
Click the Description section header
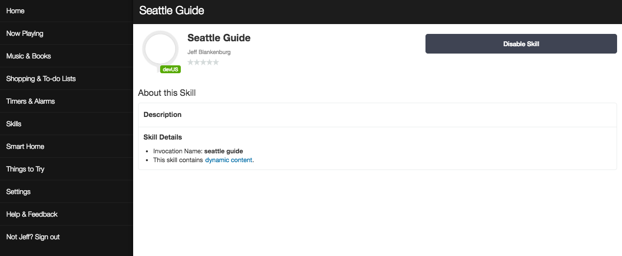point(163,114)
